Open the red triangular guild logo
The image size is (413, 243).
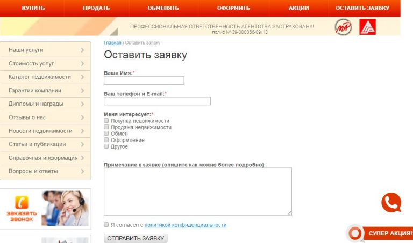pyautogui.click(x=367, y=27)
